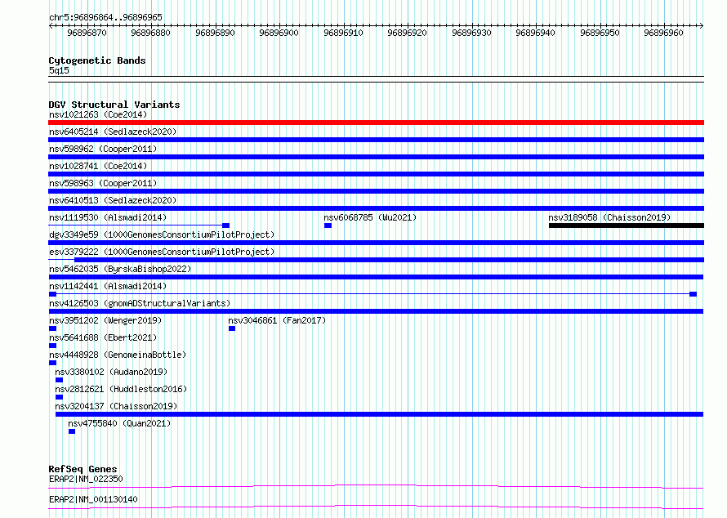
Task: Click nsv3204137 (Chaisson2019) label
Action: (x=116, y=406)
